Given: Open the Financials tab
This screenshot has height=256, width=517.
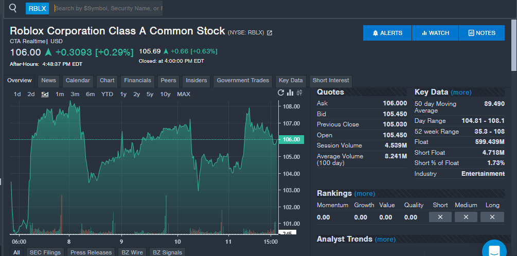Looking at the screenshot, I should (x=137, y=81).
